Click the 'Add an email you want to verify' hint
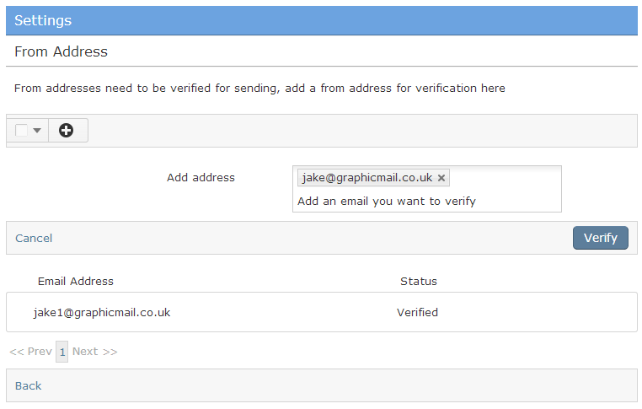The image size is (642, 409). (387, 202)
